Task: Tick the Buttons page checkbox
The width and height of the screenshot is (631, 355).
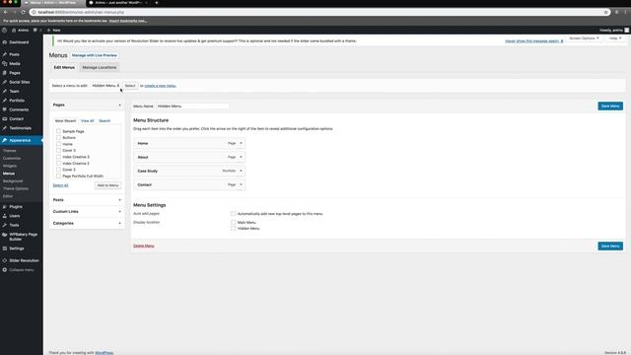Action: (59, 138)
